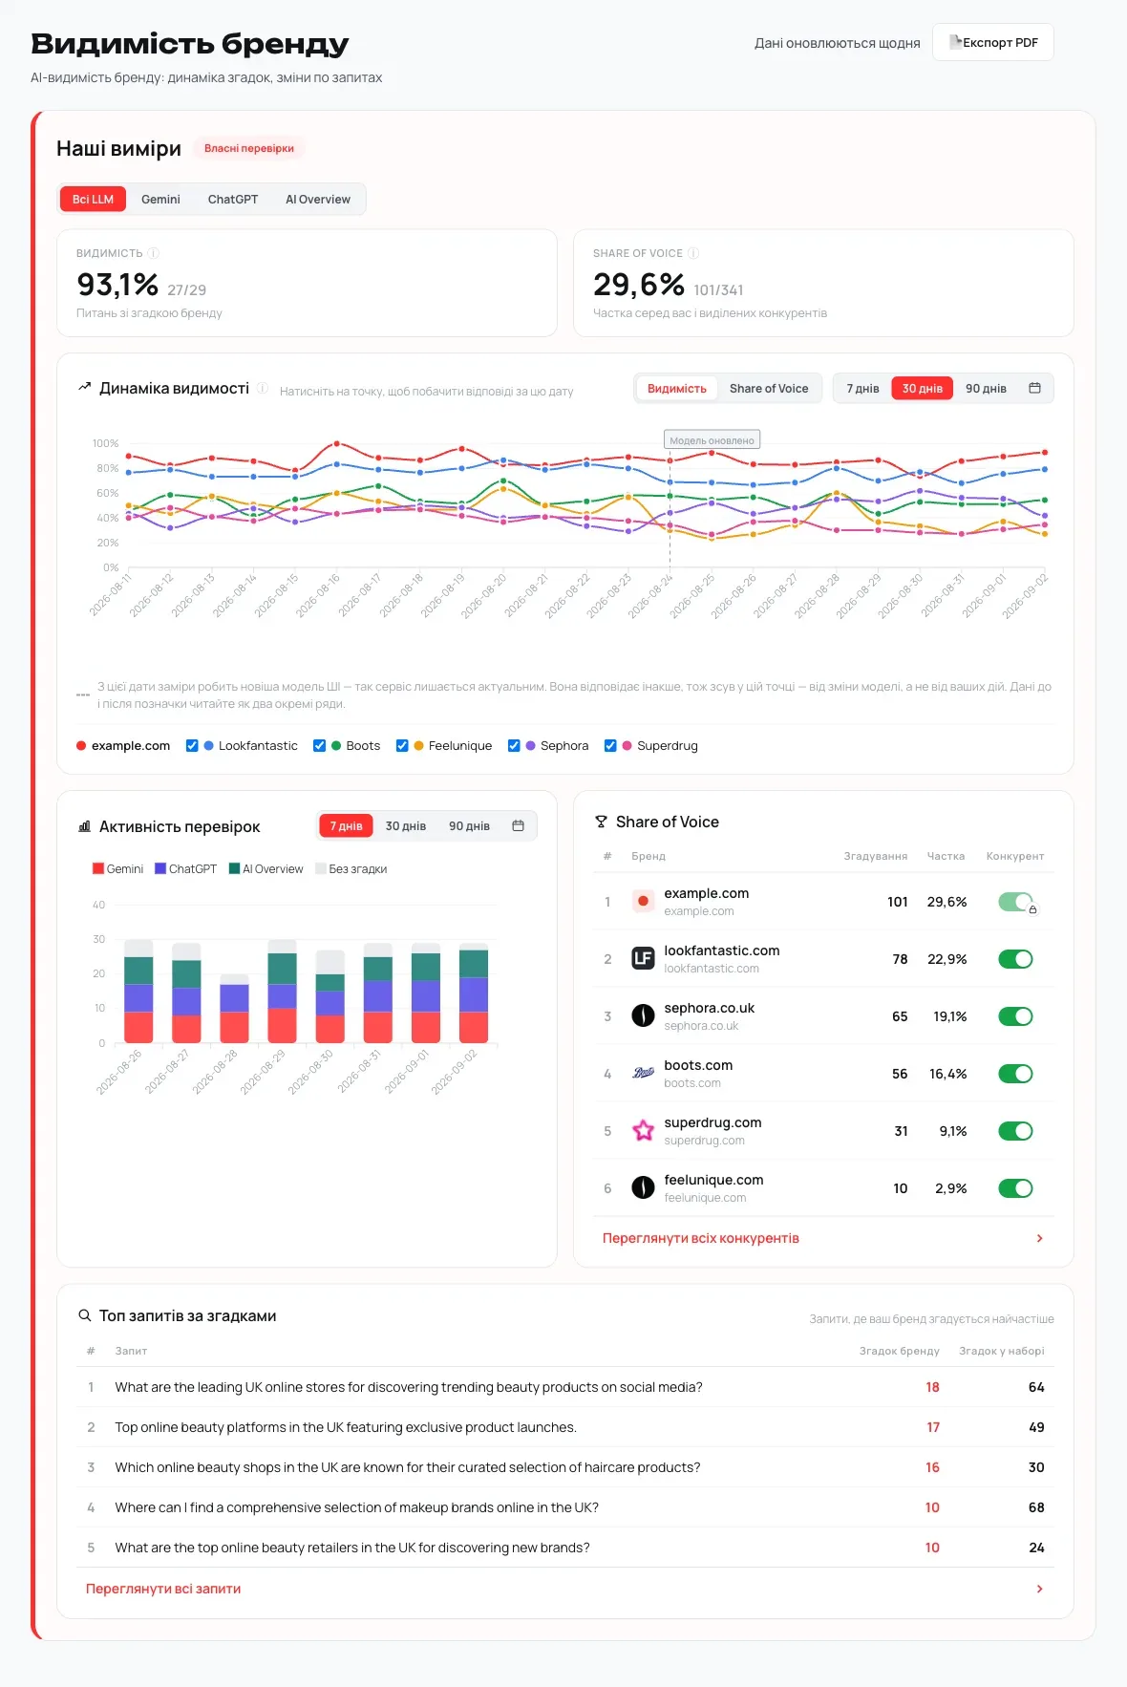The width and height of the screenshot is (1127, 1687).
Task: Click query about trending beauty products on social media
Action: pos(409,1387)
